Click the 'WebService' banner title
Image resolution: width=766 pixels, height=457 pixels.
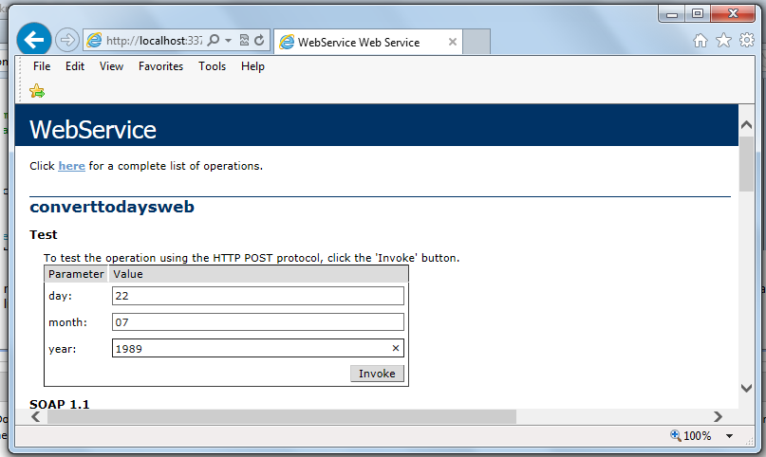point(93,130)
